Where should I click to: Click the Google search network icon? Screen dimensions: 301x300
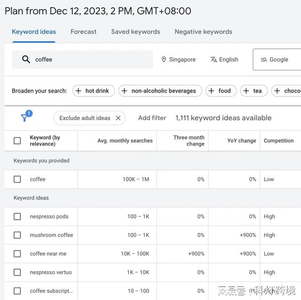pos(264,59)
